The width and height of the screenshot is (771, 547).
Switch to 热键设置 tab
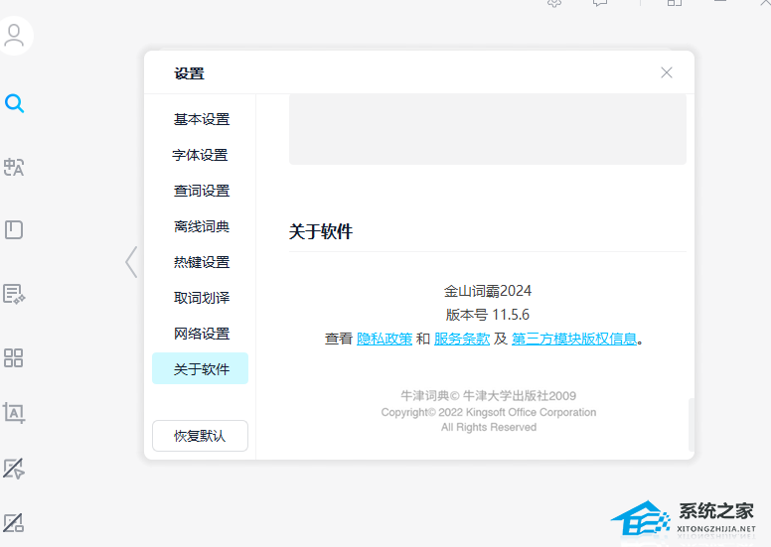pos(201,262)
